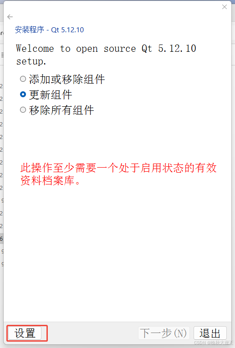Select the 更新组件 radio button

pos(23,94)
